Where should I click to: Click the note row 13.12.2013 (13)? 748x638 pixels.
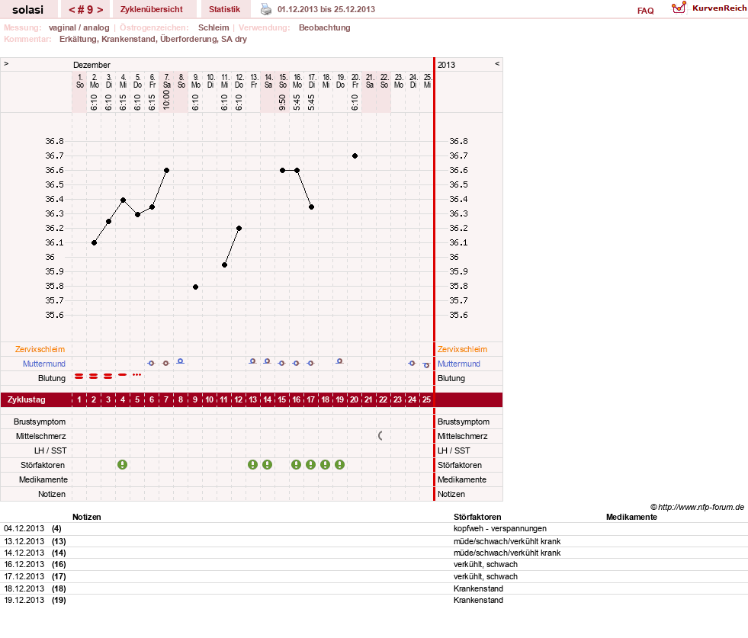[x=374, y=541]
